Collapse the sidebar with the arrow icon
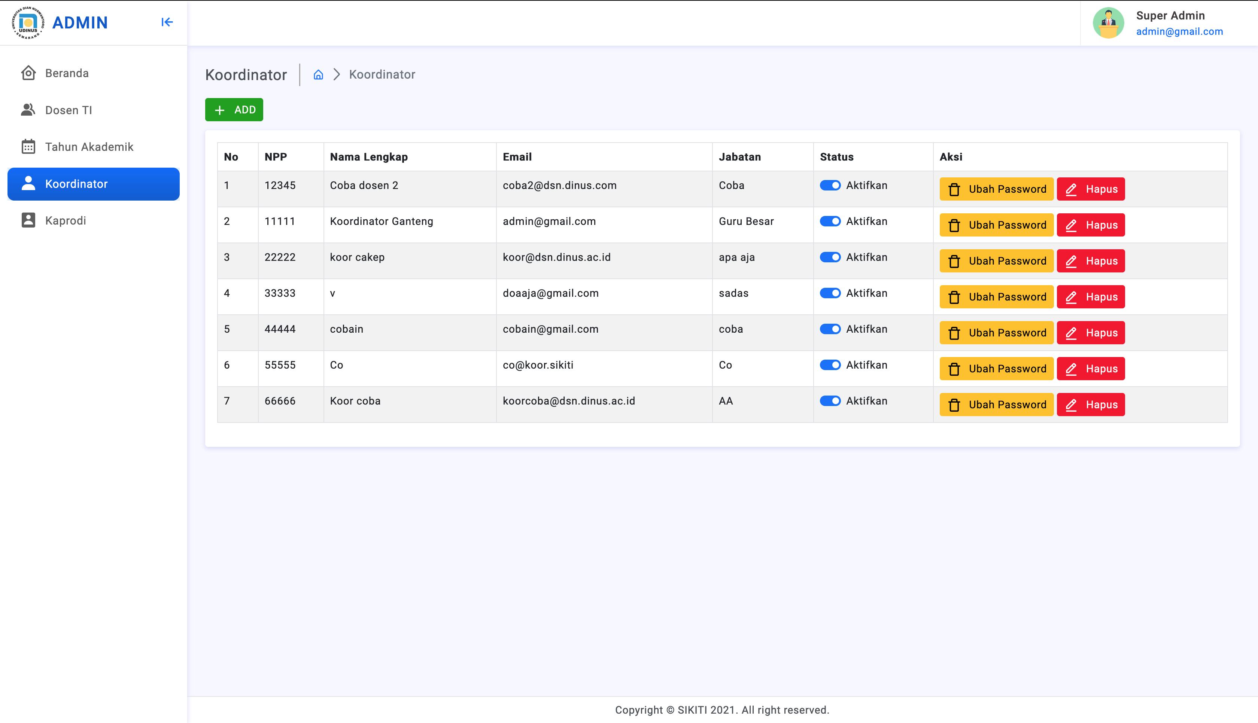Viewport: 1258px width, 723px height. [x=167, y=22]
